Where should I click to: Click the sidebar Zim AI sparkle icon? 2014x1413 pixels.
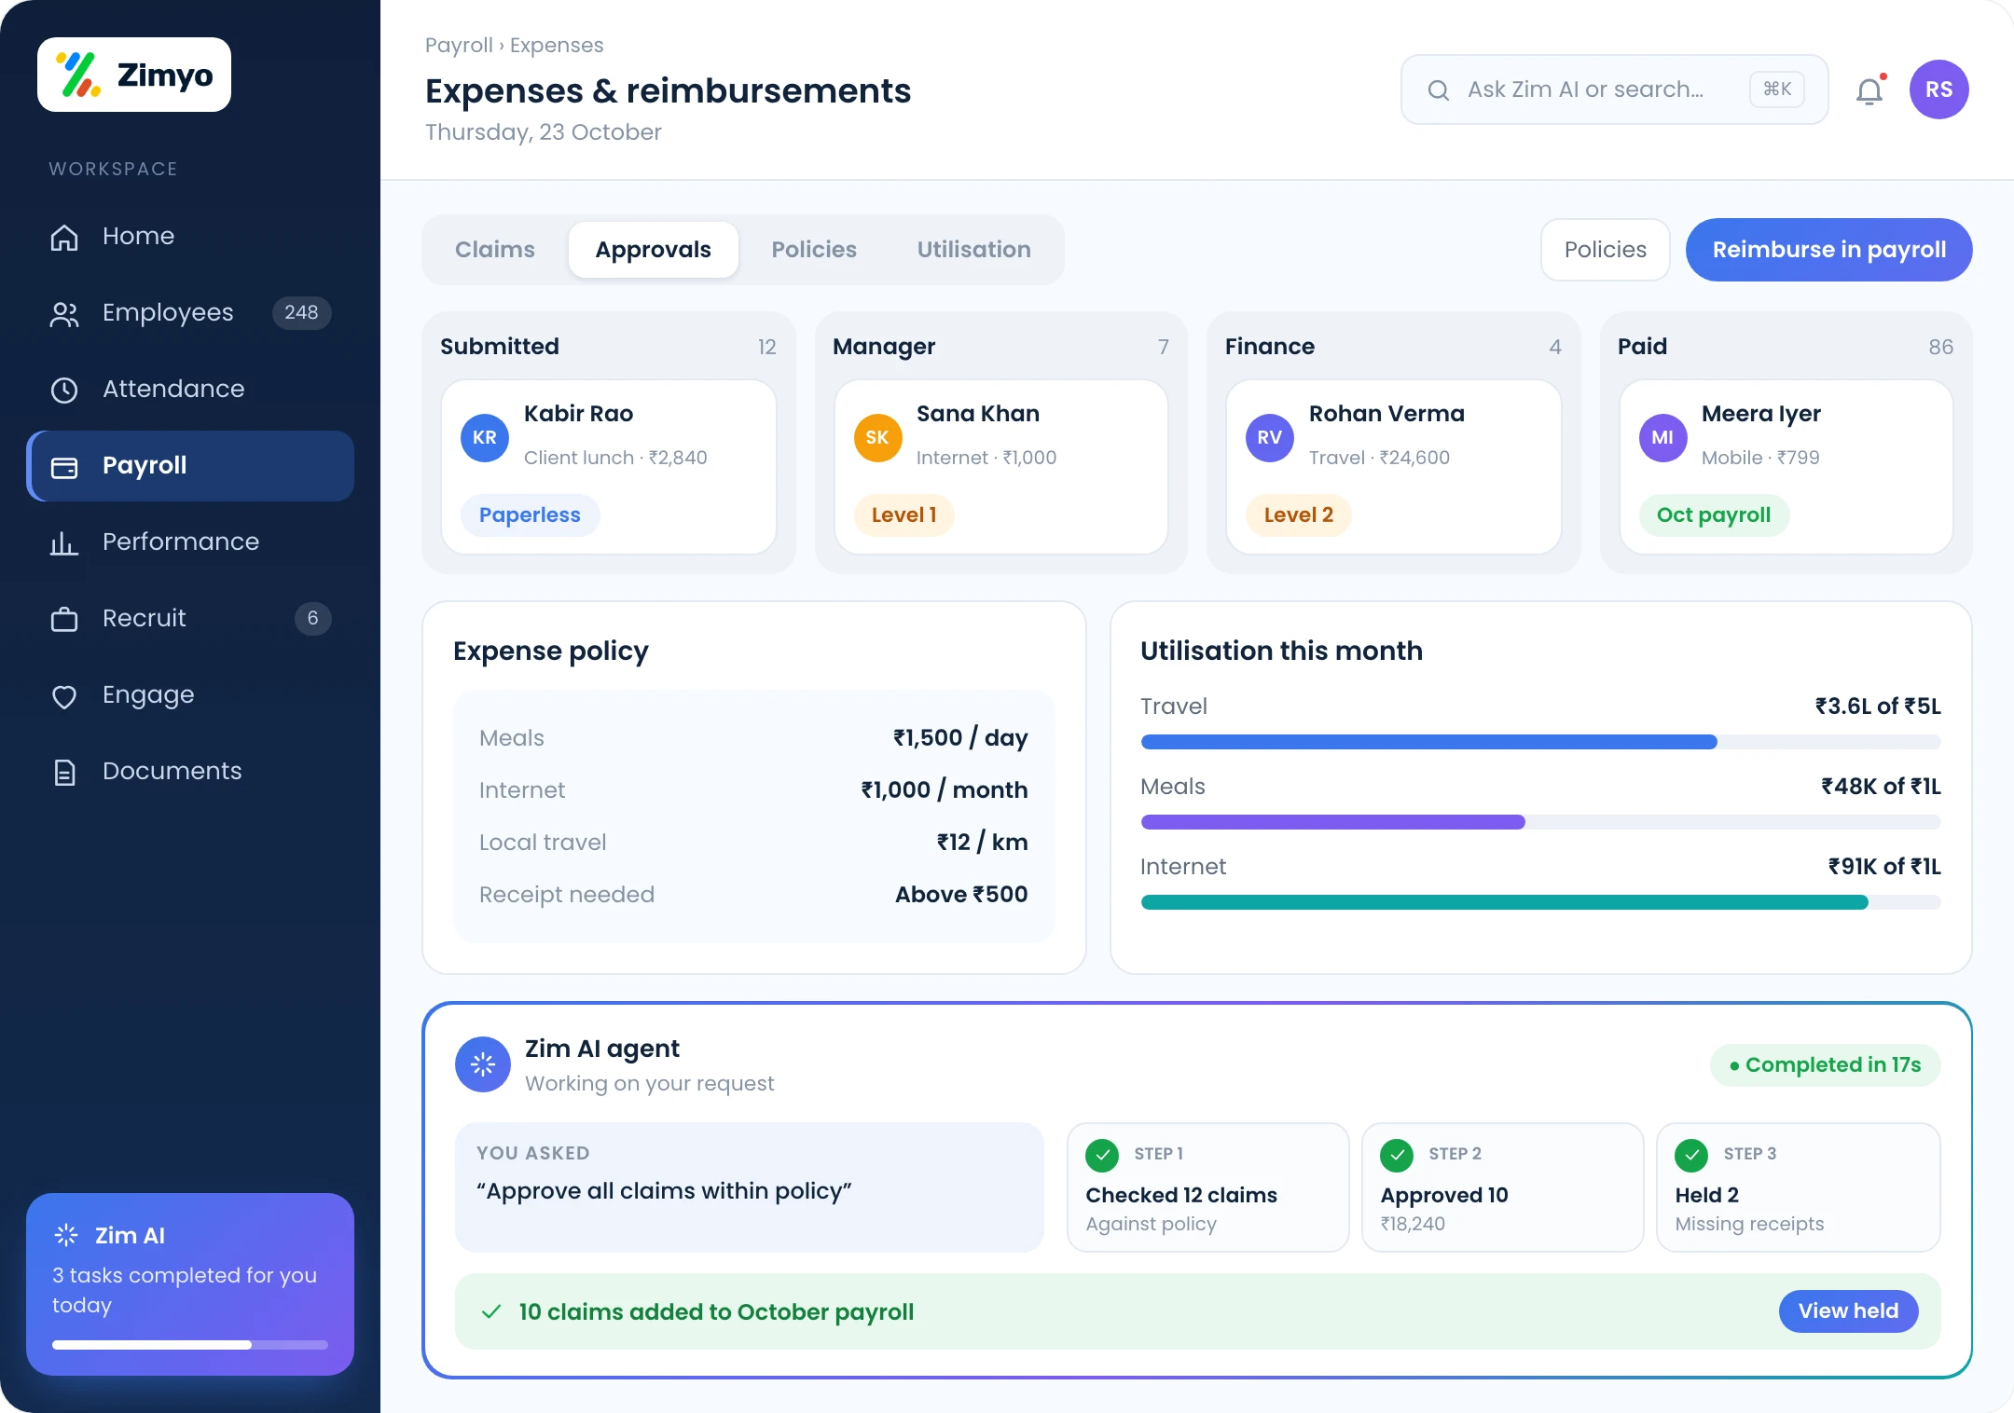(x=66, y=1235)
